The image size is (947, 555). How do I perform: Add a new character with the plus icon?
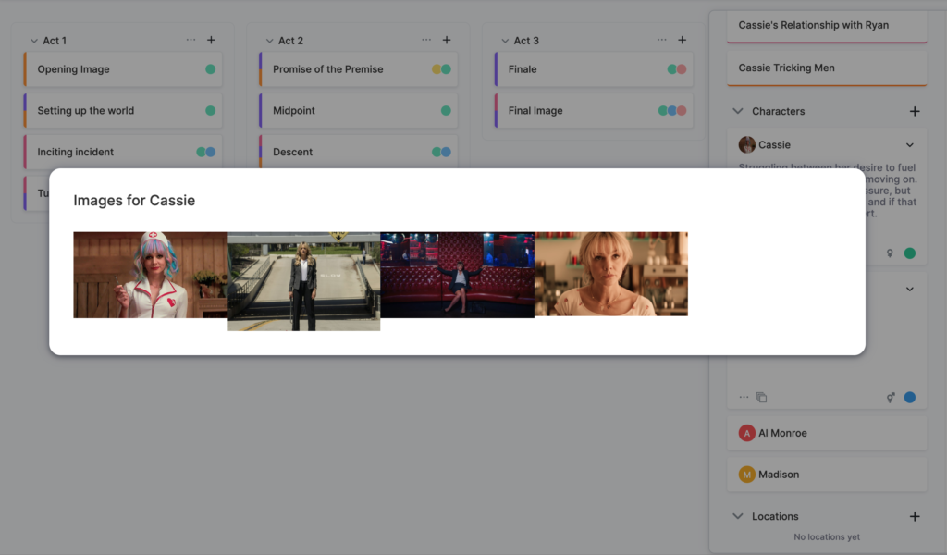pos(915,111)
